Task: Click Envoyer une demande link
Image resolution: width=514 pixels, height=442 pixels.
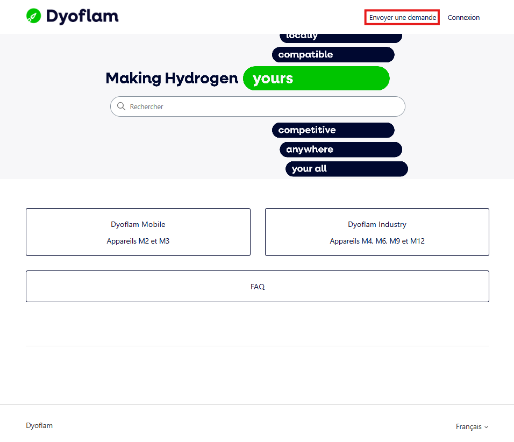Action: [402, 17]
